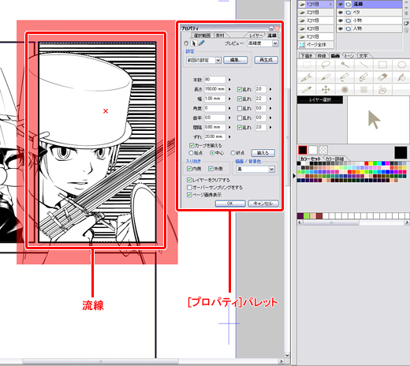410x366 pixels.
Task: Open the 文字 tool tab
Action: click(x=363, y=56)
